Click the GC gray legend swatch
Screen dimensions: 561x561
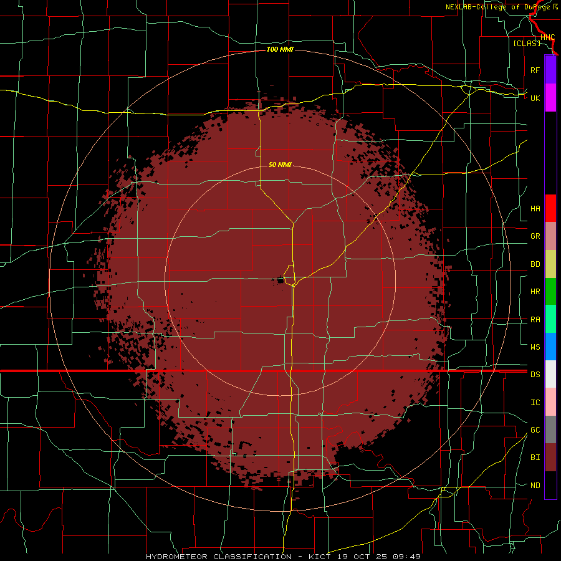point(550,429)
